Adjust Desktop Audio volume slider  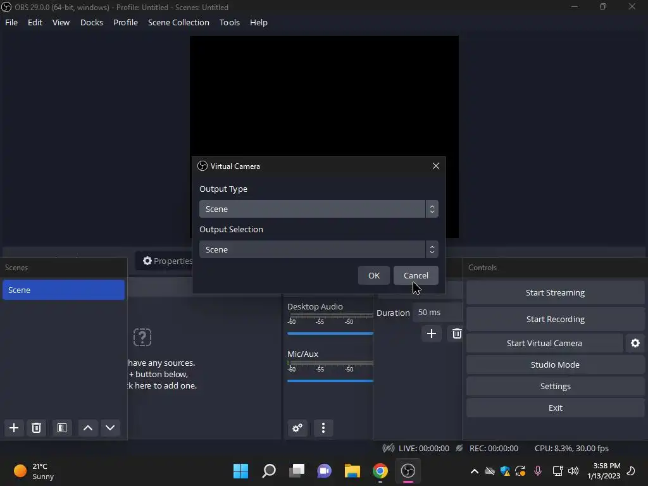click(x=330, y=333)
